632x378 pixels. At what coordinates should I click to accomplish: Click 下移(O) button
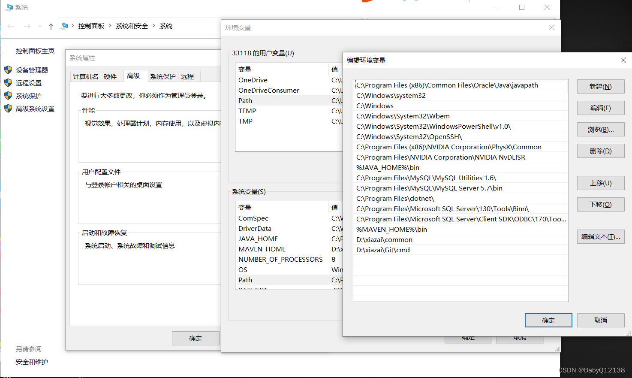pos(601,204)
